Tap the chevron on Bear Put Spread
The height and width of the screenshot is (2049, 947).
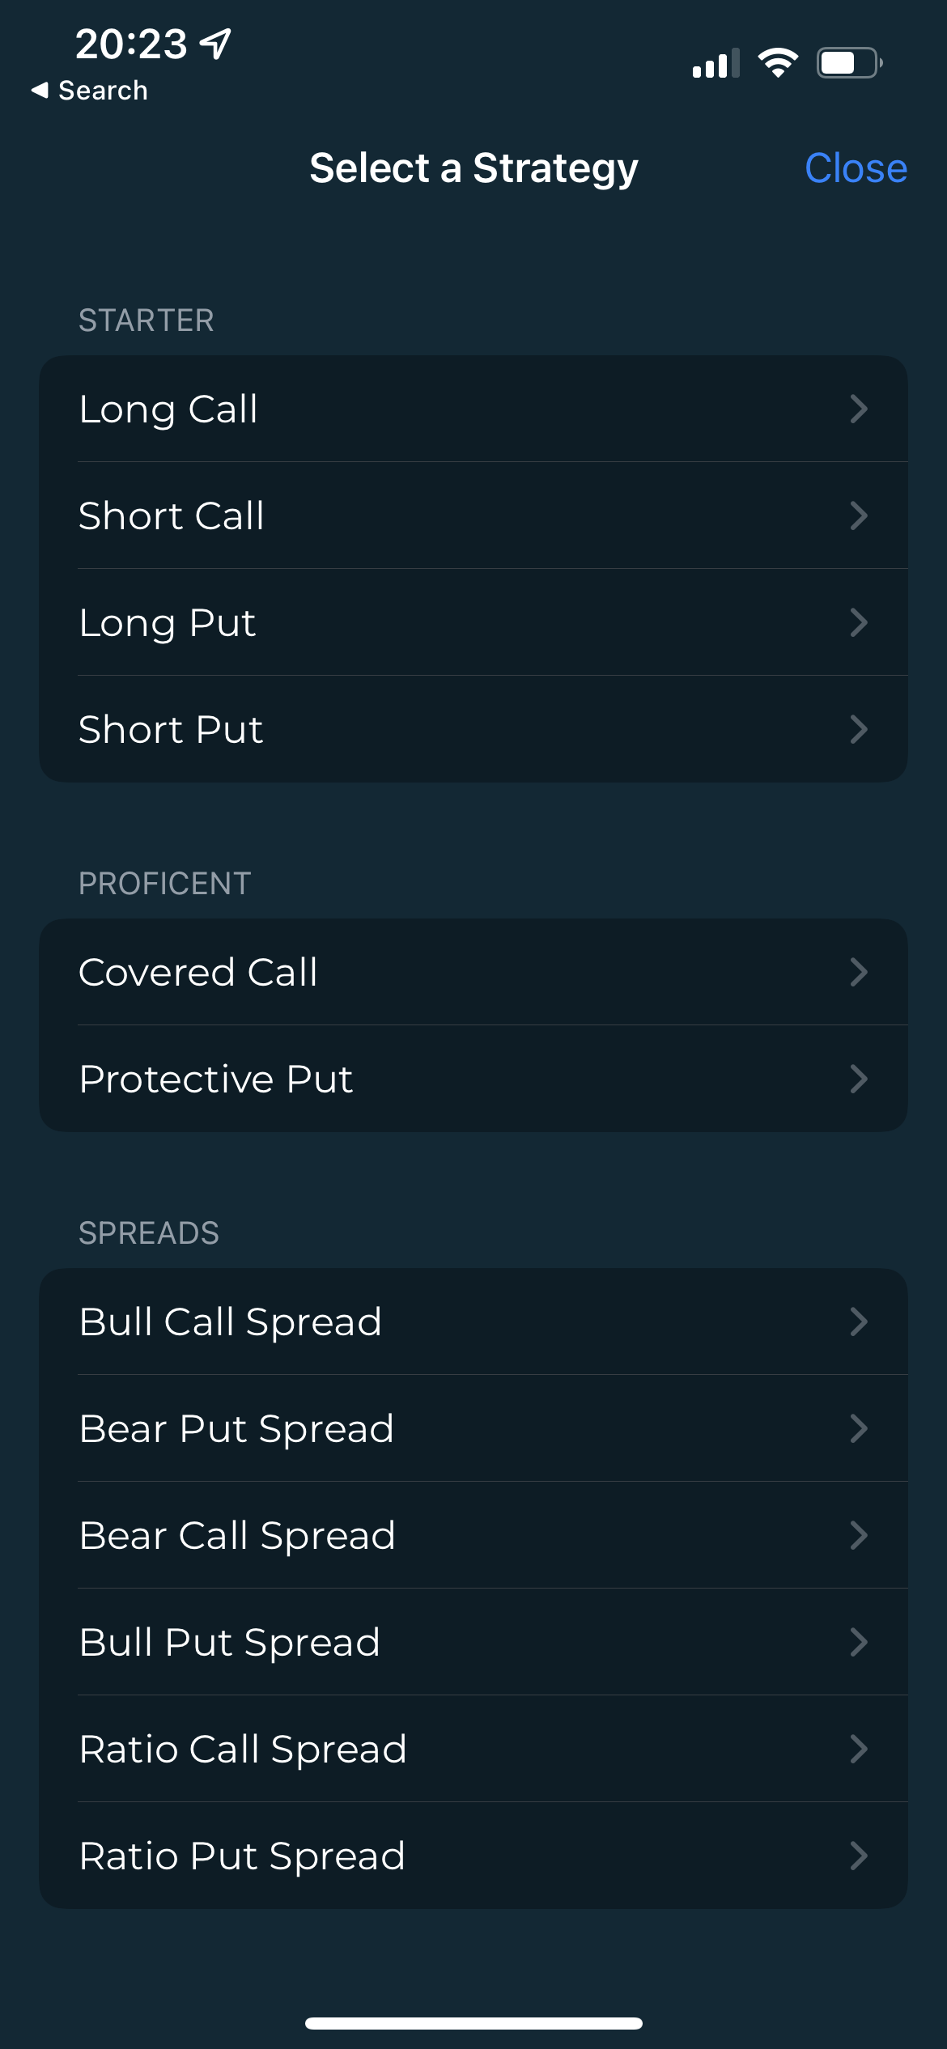pos(859,1428)
